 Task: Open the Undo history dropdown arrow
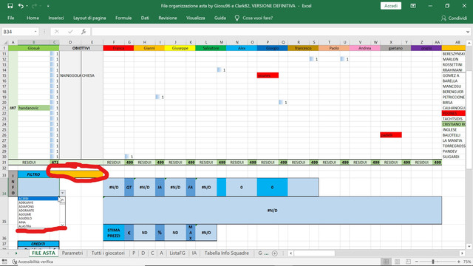(x=27, y=6)
